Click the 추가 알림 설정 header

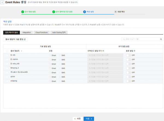coord(124,46)
